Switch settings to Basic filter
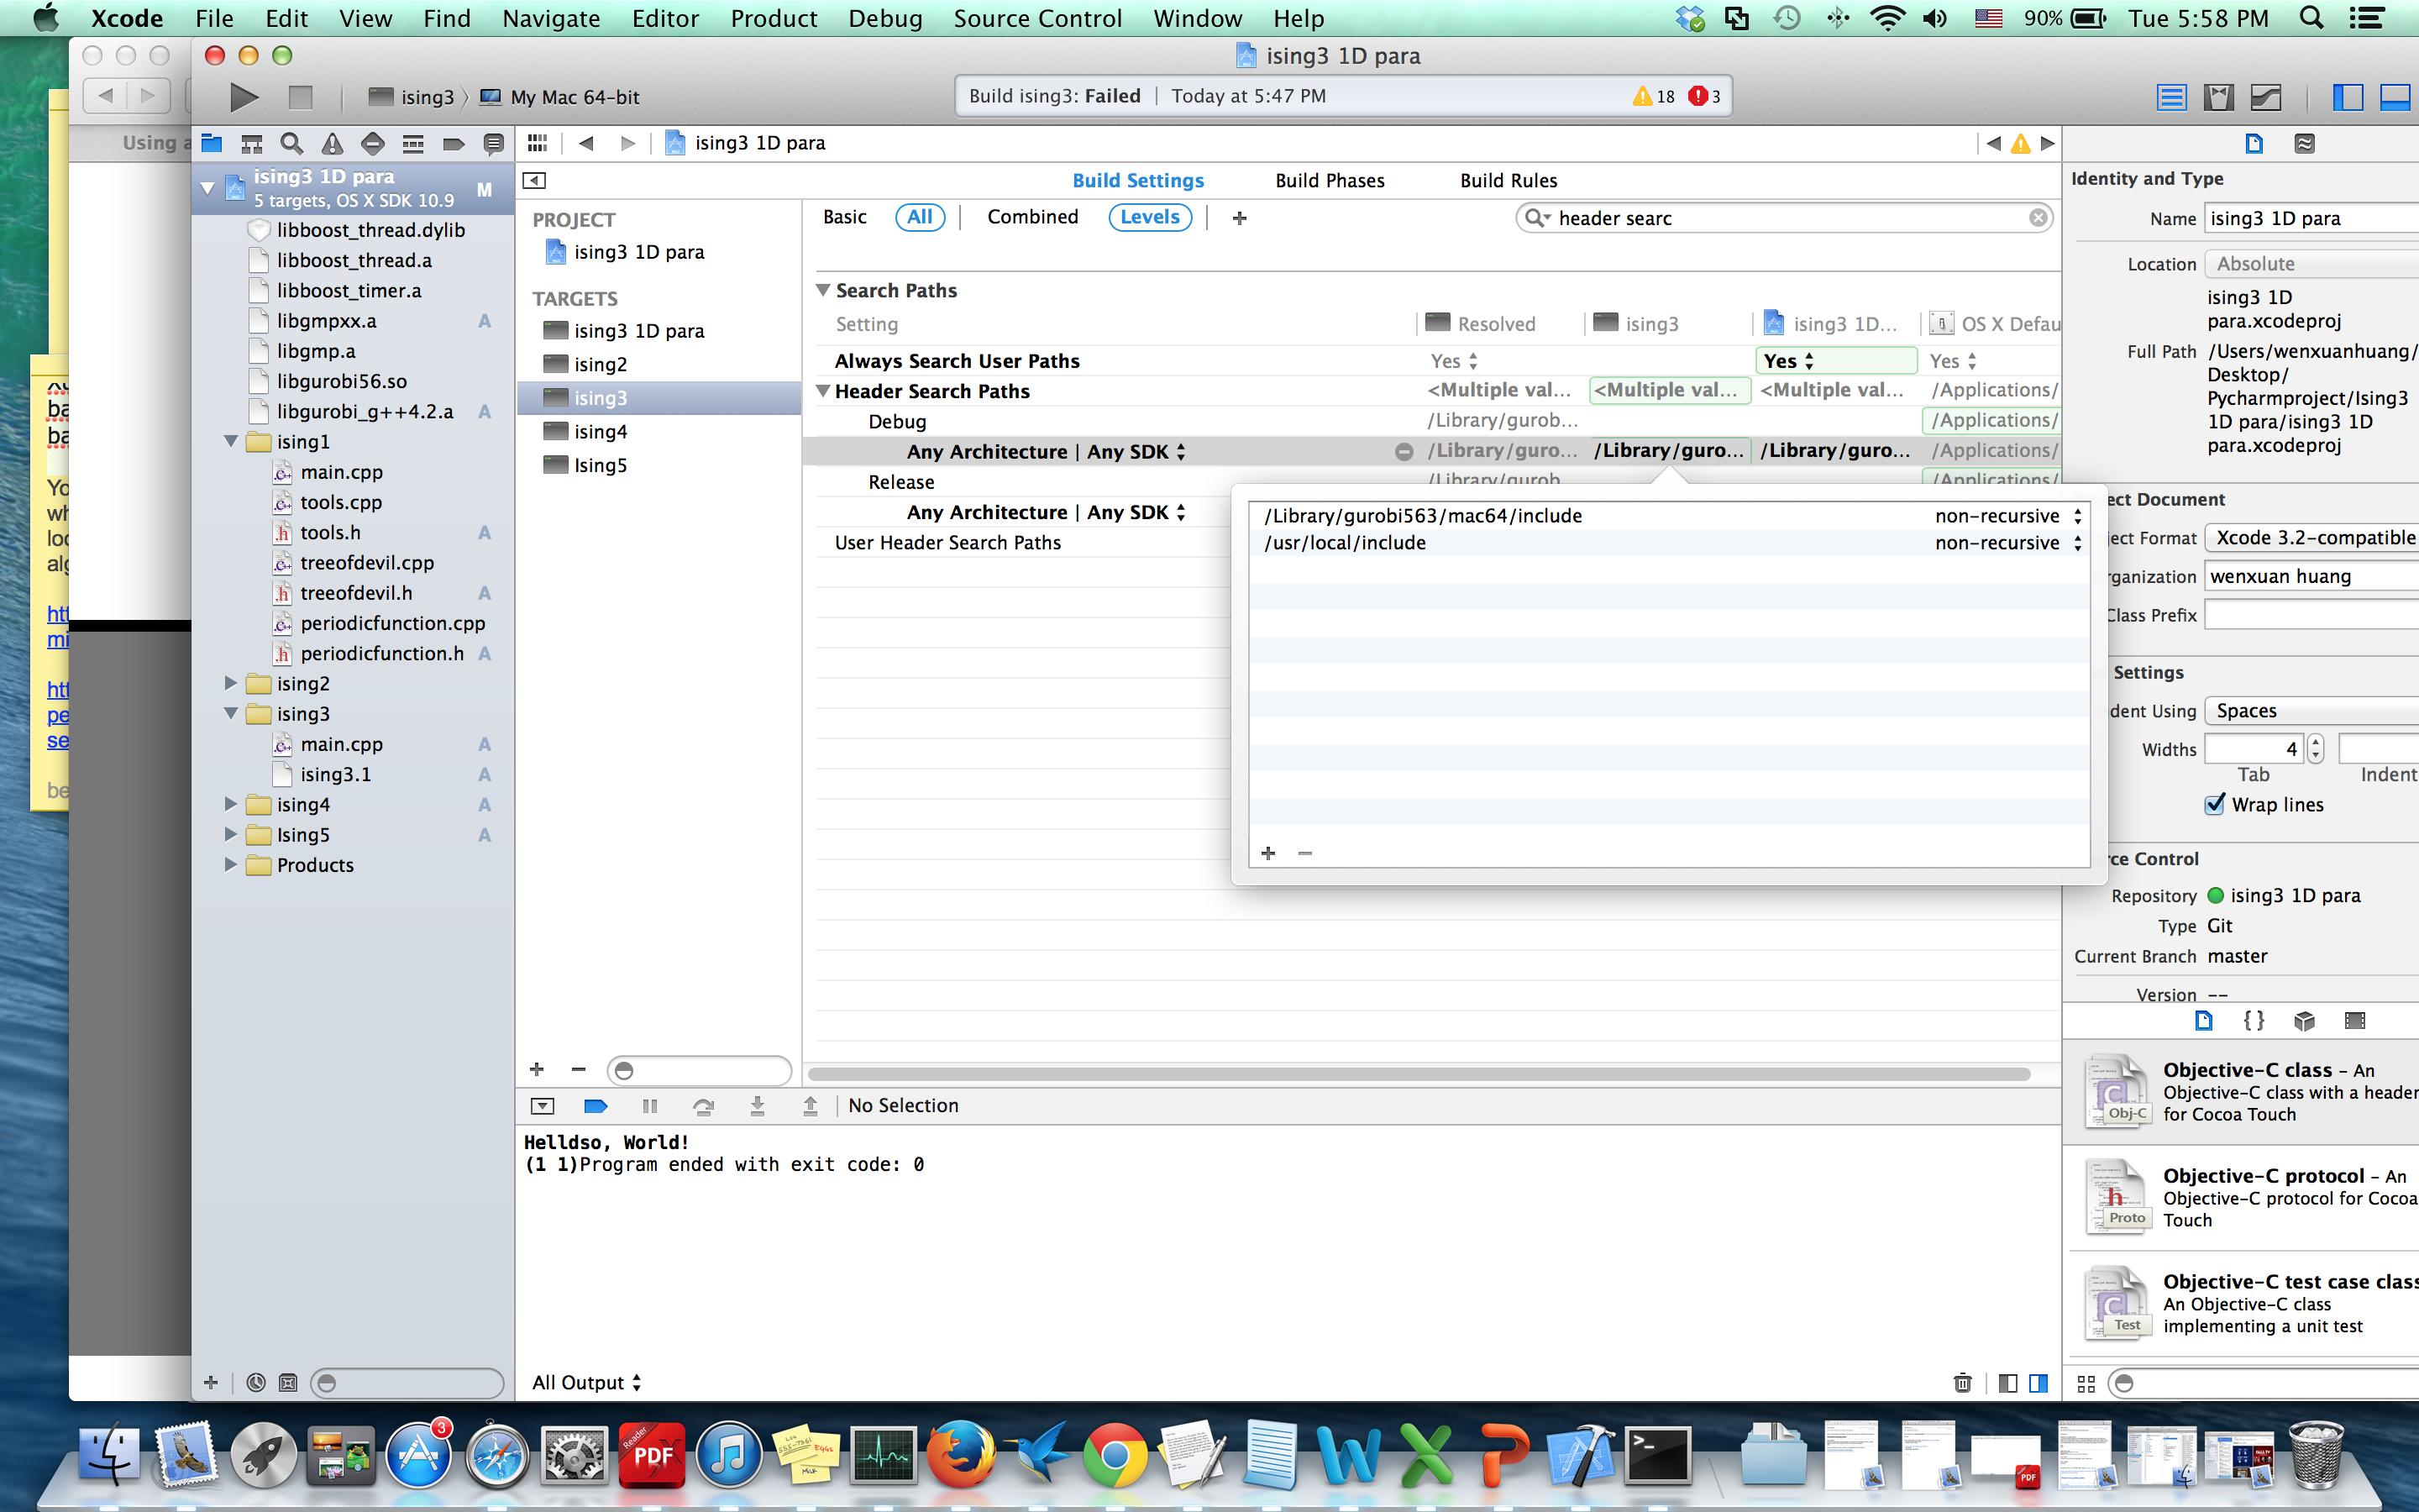 coord(845,217)
